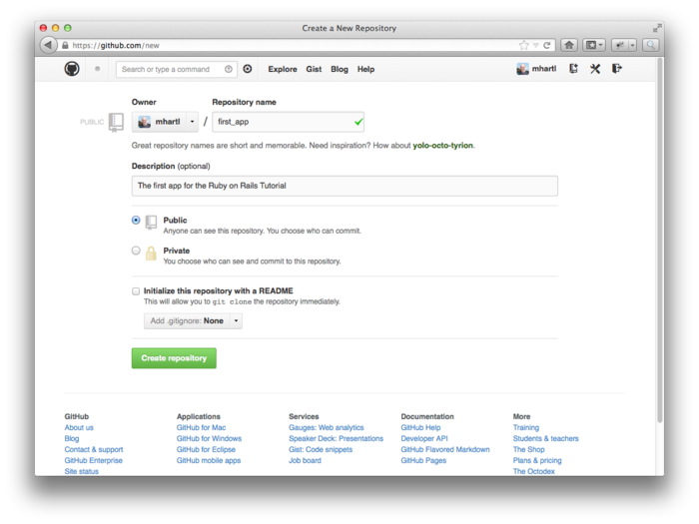Open GitHub for Eclipse link
The image size is (699, 524).
(206, 449)
